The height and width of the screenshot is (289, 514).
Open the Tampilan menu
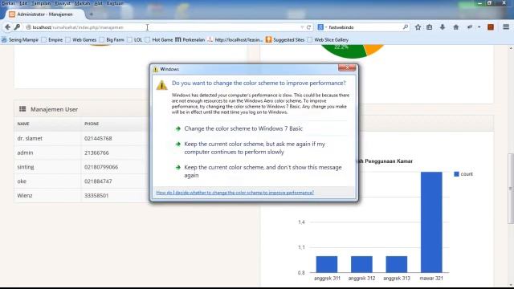click(41, 3)
